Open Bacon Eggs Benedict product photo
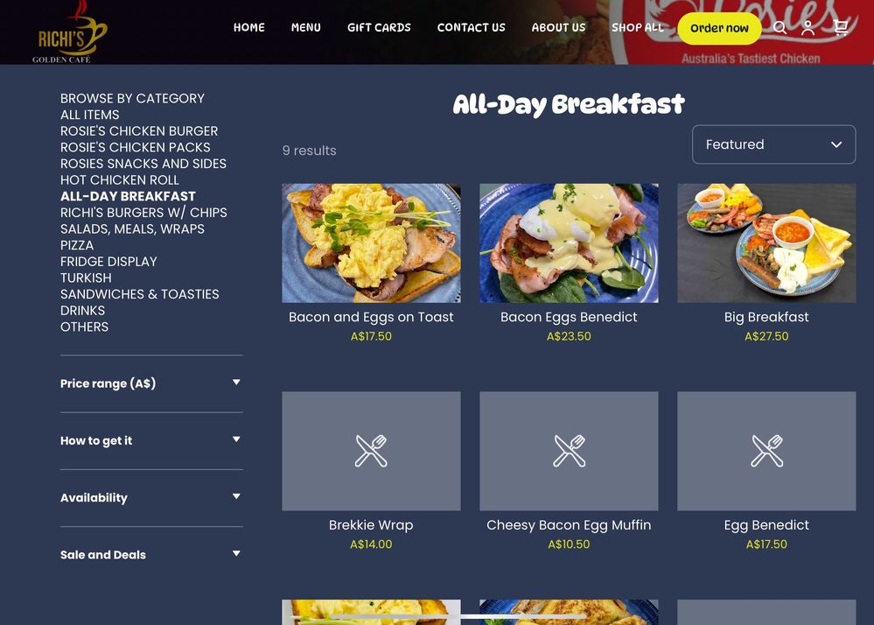The width and height of the screenshot is (874, 625). (569, 243)
